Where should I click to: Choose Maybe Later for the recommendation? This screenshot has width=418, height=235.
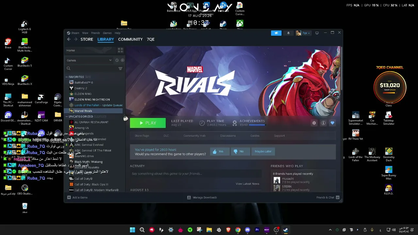click(x=263, y=151)
